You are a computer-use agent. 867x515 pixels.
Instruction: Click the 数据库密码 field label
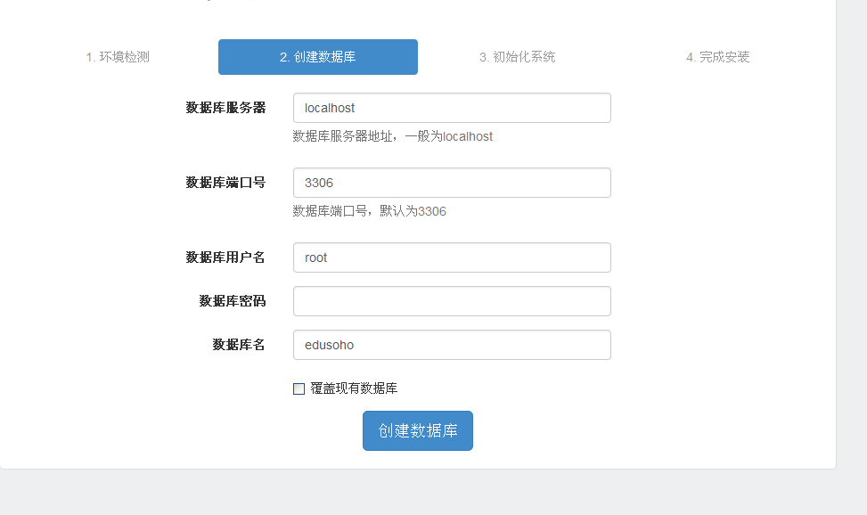click(233, 301)
